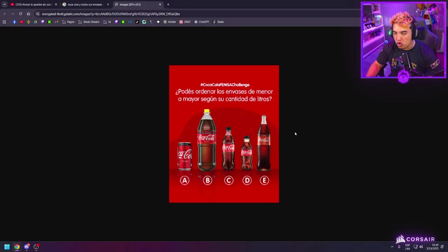The height and width of the screenshot is (252, 448).
Task: Expand the Pagos bookmarks folder
Action: 68,22
